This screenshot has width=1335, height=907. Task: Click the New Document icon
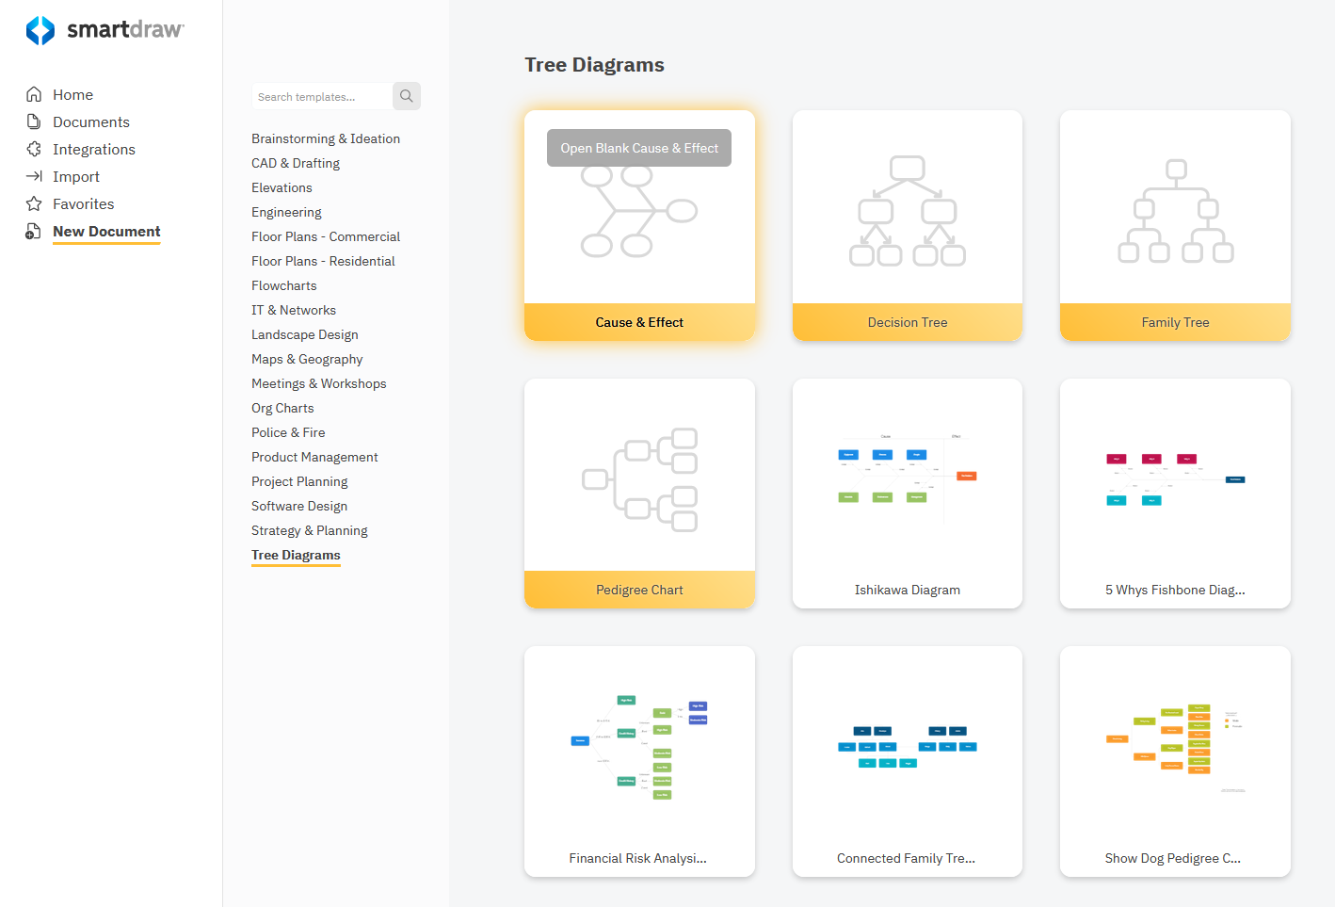coord(32,231)
